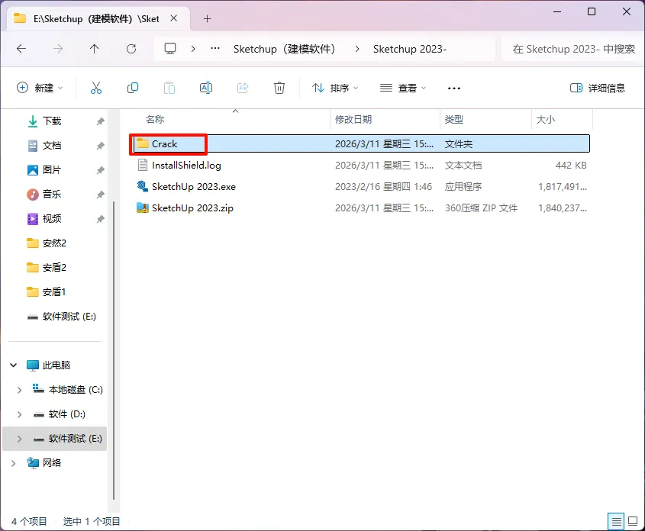The image size is (645, 531).
Task: Add a new tab with plus button
Action: [208, 19]
